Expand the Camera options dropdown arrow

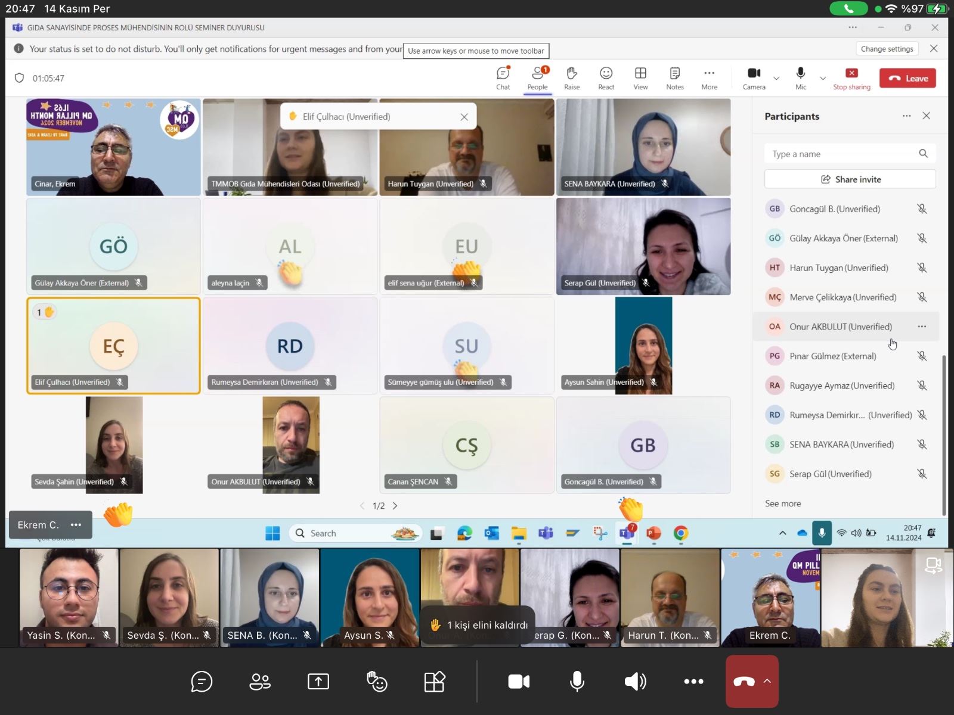click(x=776, y=79)
